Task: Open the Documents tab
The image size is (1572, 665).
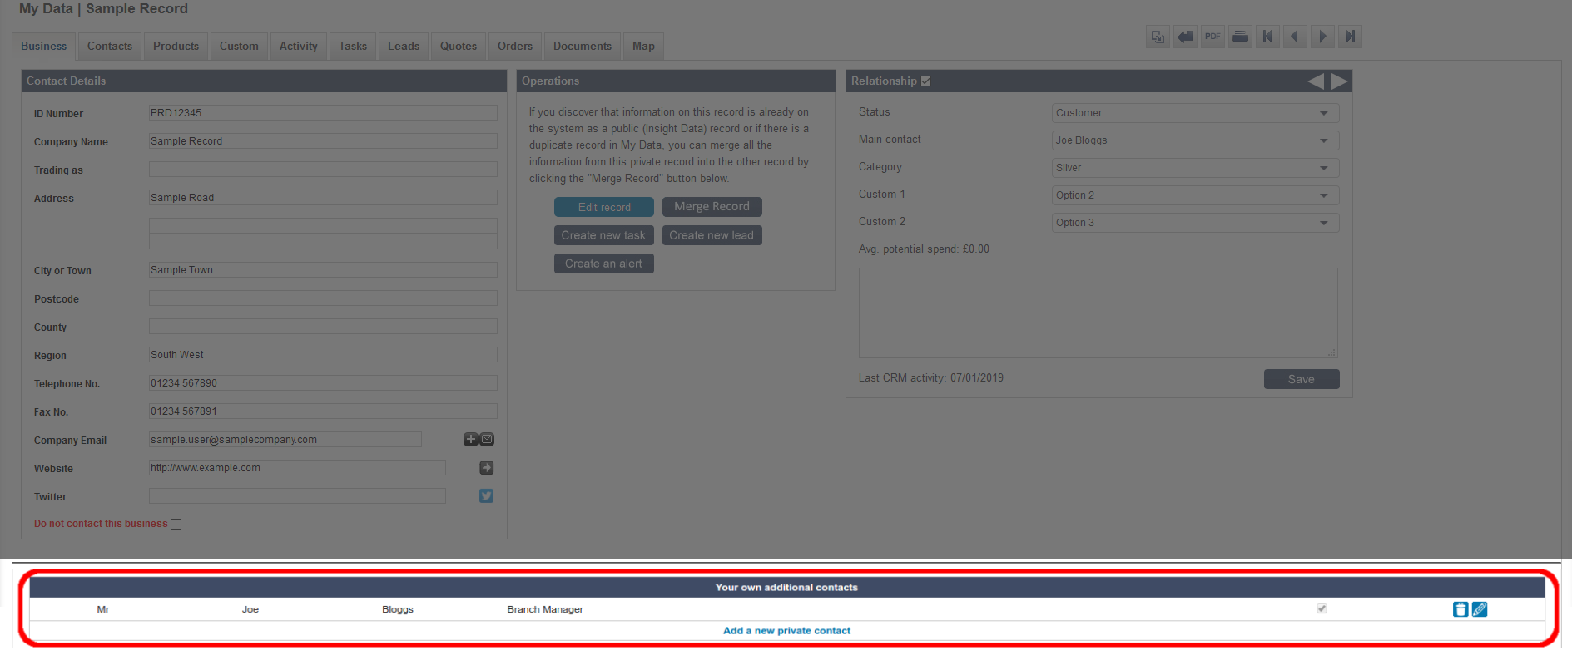Action: click(582, 47)
